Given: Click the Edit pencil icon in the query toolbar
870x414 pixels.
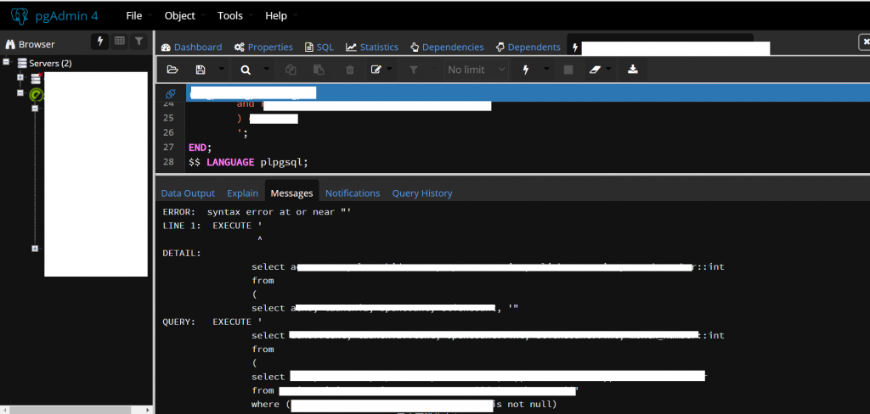Looking at the screenshot, I should tap(376, 70).
